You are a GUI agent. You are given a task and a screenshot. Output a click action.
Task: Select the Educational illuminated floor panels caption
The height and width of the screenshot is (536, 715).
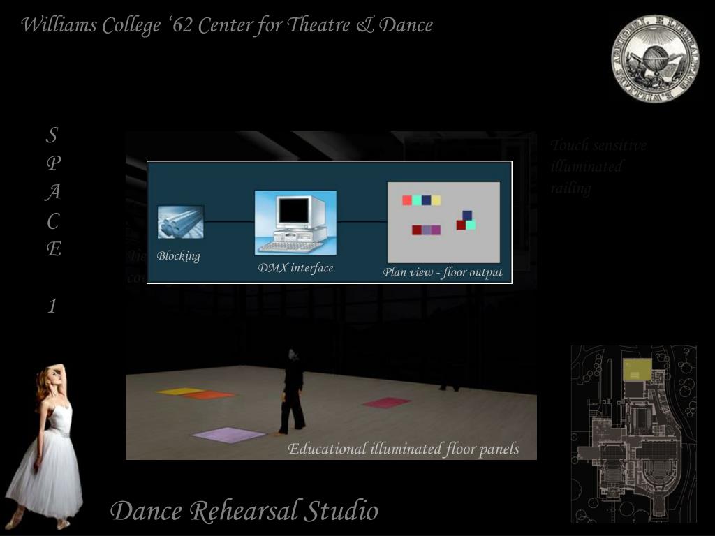point(404,449)
